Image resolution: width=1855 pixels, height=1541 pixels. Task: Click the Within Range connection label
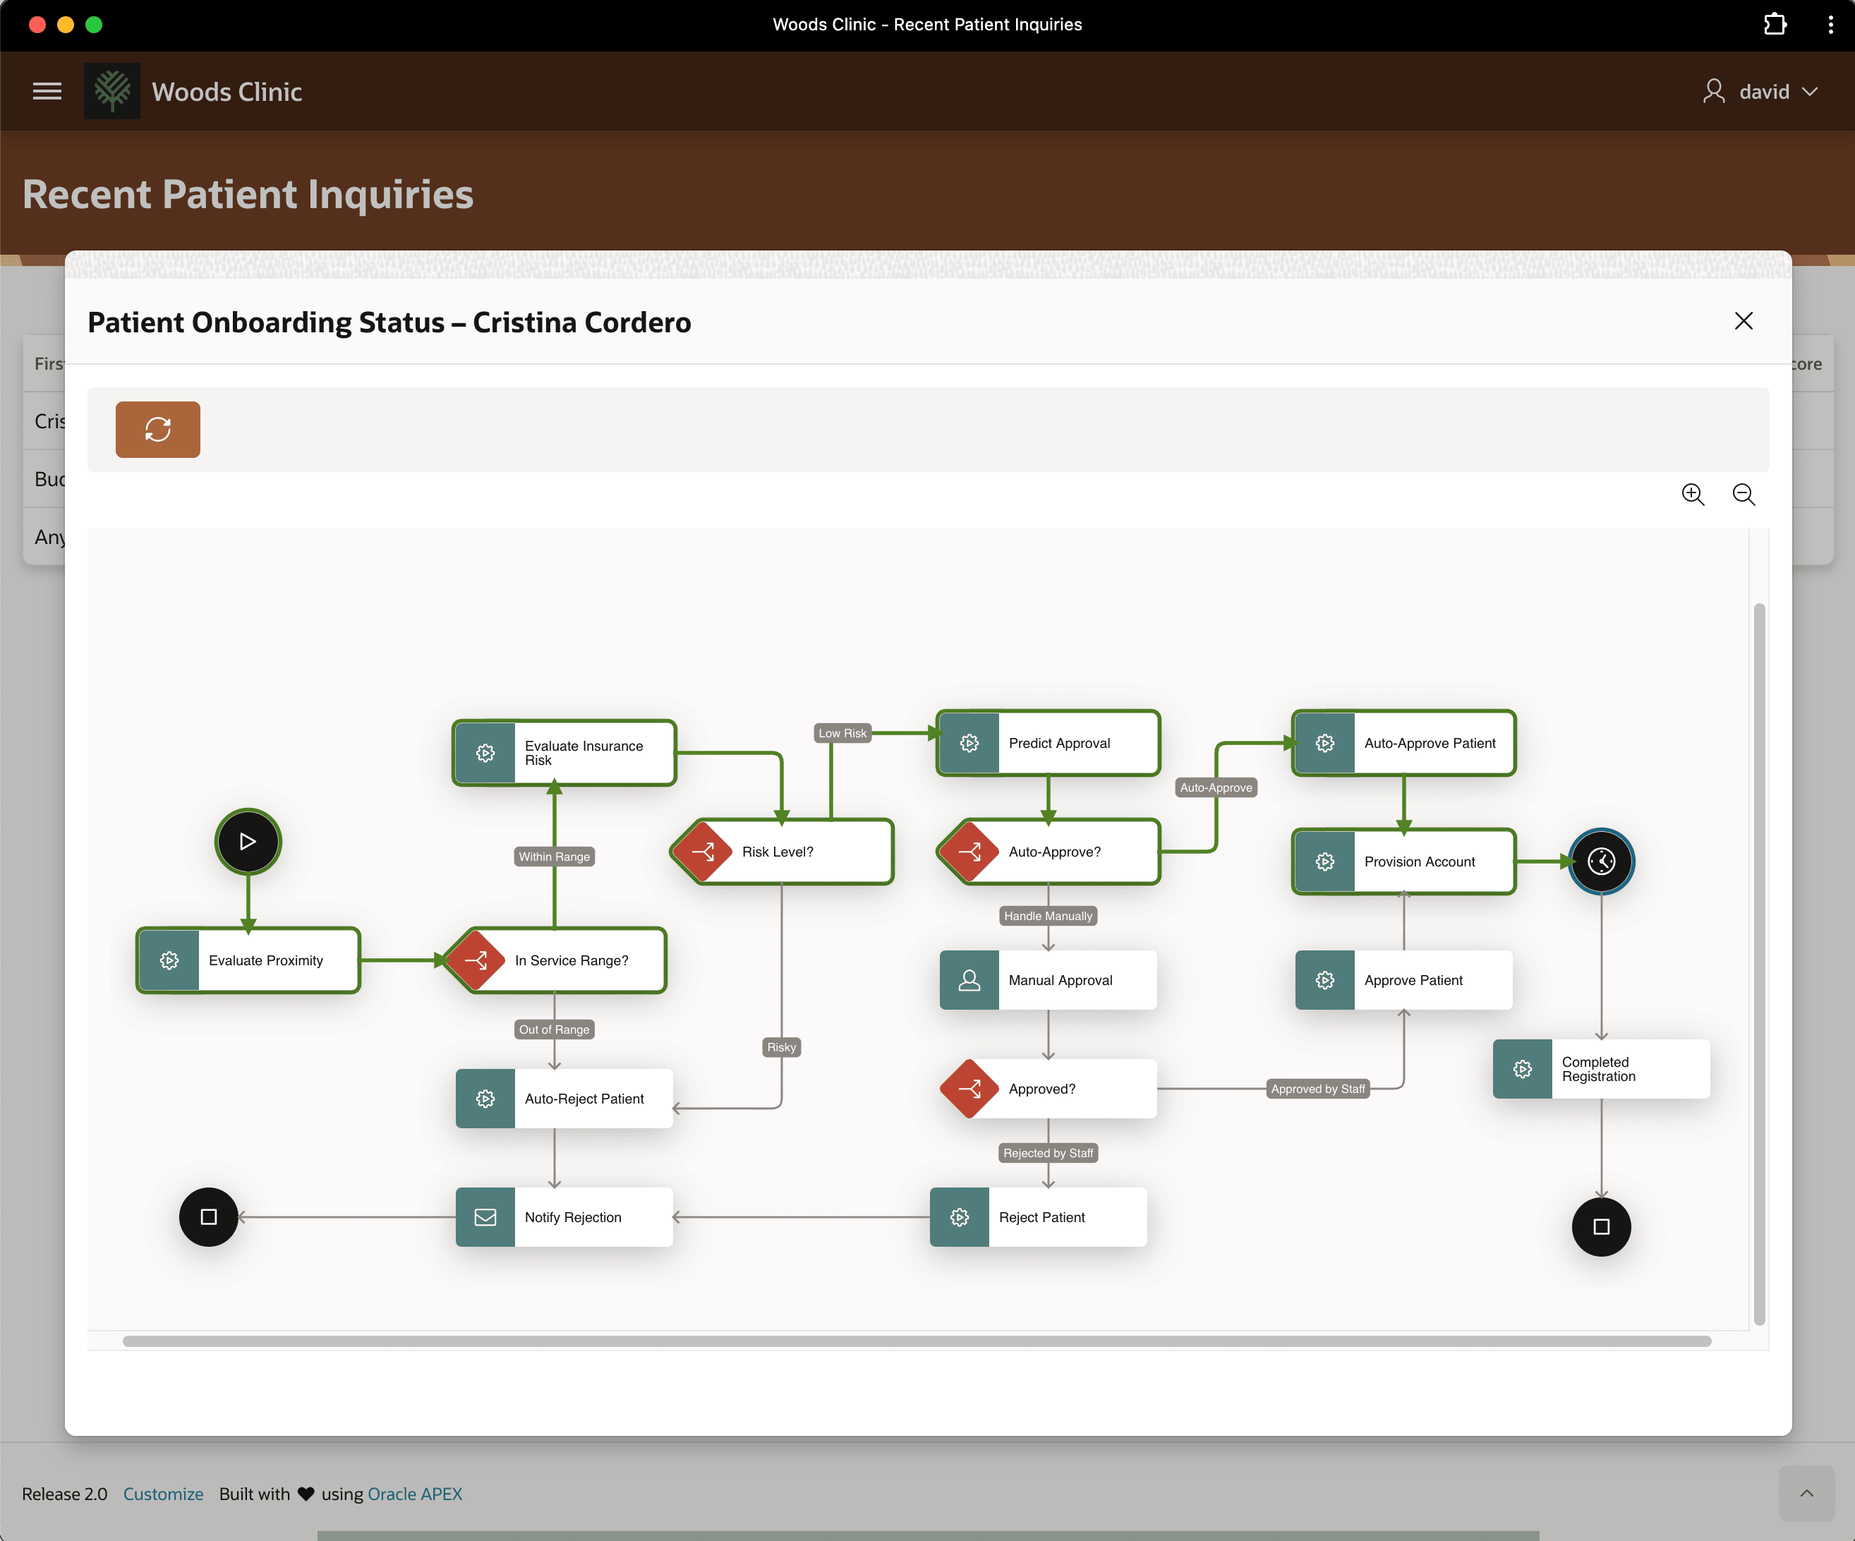point(554,856)
